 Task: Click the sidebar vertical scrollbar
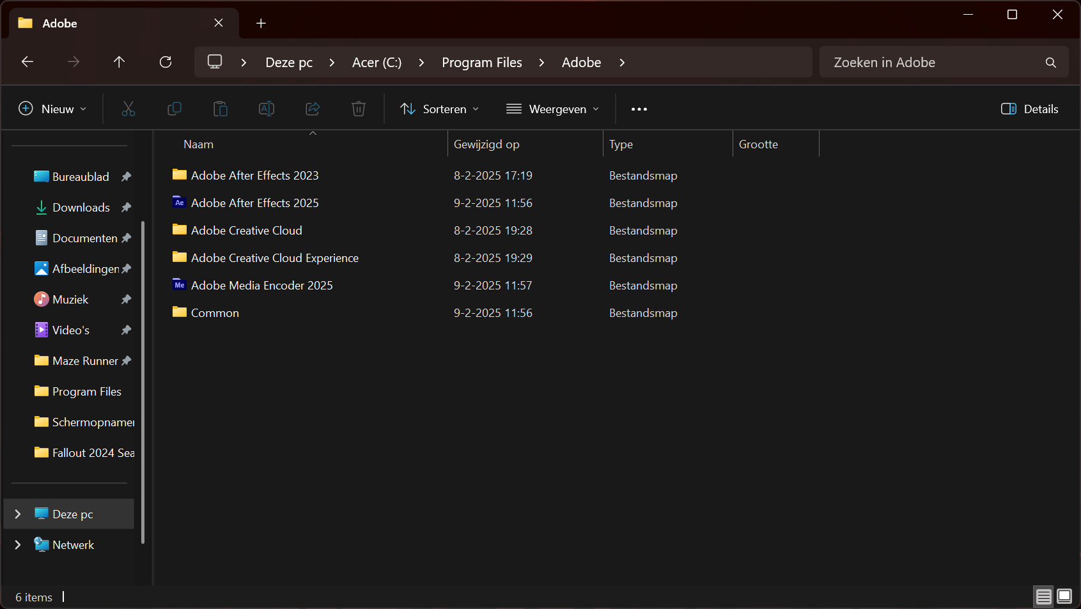(143, 382)
